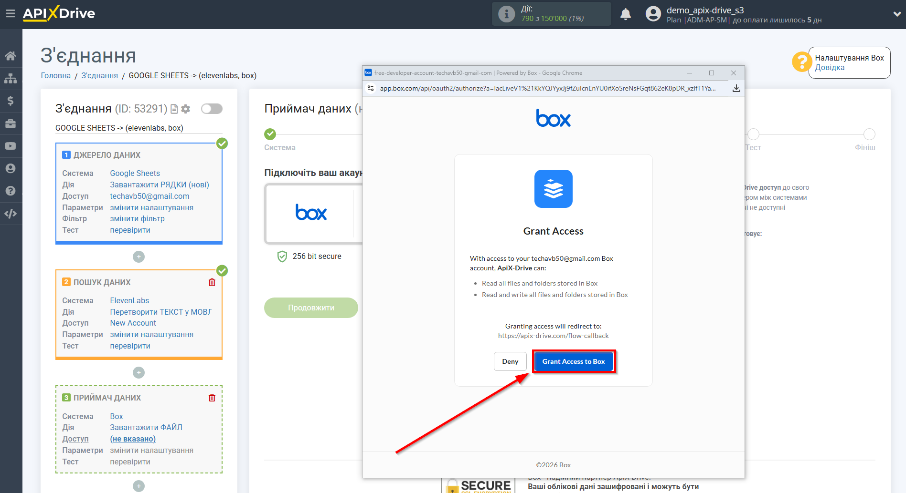Open the demo_apix-drive_s3 profile avatar
The image size is (906, 493).
653,14
